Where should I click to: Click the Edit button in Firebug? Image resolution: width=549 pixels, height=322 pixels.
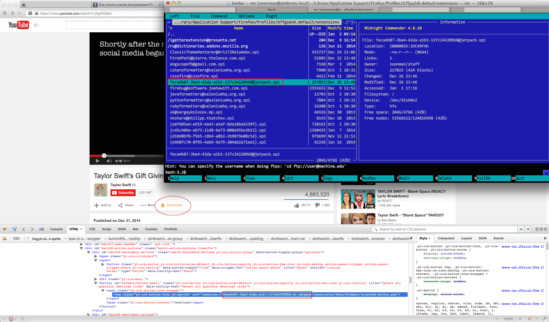point(17,238)
